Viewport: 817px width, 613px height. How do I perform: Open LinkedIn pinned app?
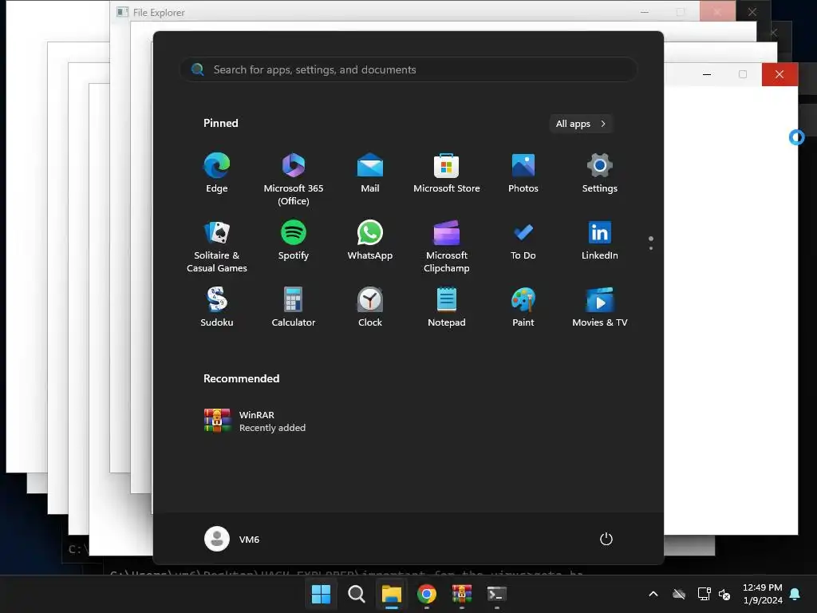click(600, 240)
